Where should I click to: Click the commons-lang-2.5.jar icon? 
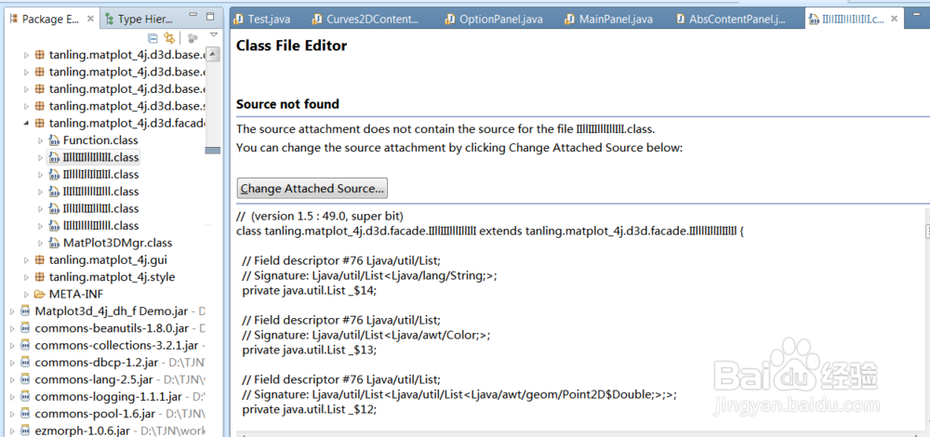(x=25, y=379)
